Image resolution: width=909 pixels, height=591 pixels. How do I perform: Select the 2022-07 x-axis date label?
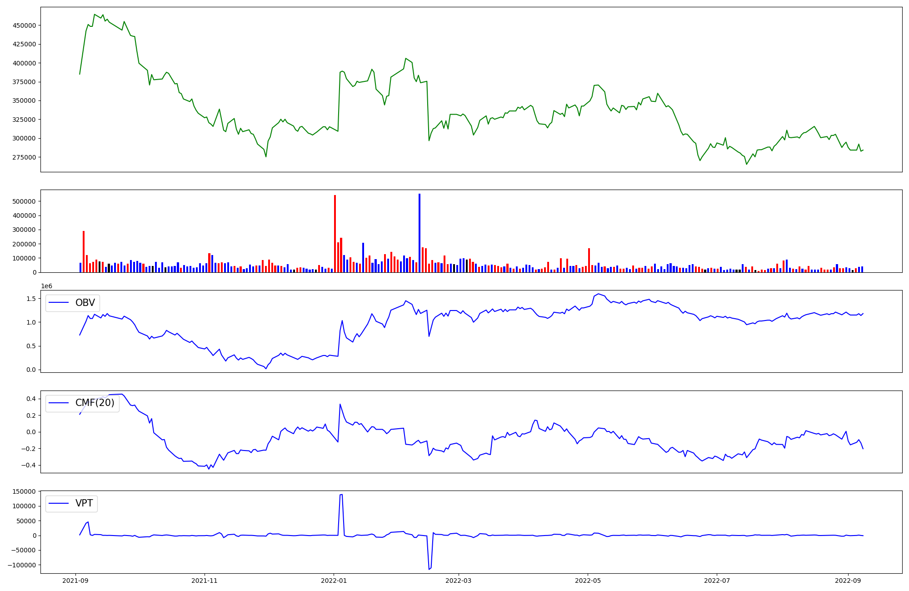point(717,581)
